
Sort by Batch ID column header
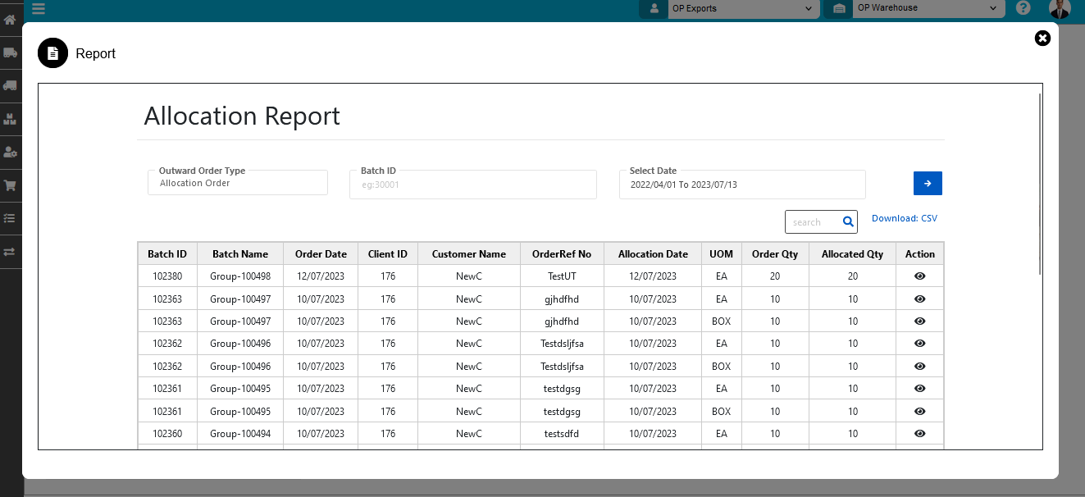click(167, 254)
